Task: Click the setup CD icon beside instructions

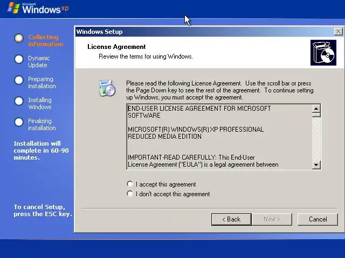Action: pyautogui.click(x=107, y=88)
